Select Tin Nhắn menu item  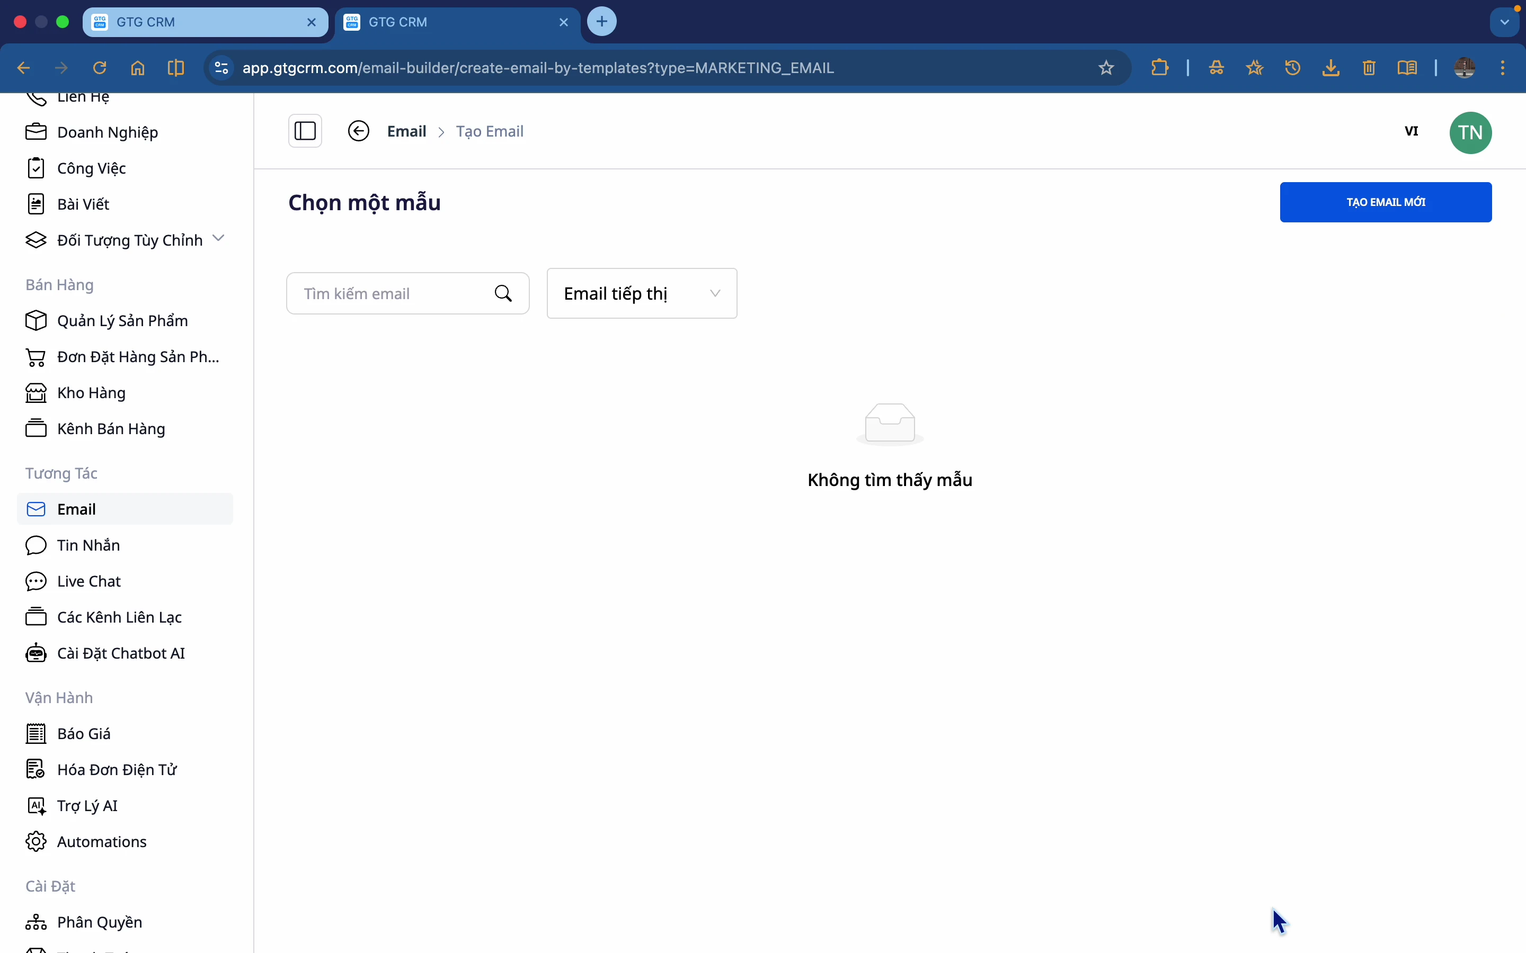point(88,545)
